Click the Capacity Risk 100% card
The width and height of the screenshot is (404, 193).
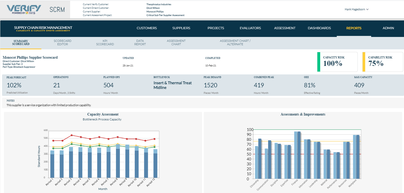click(337, 62)
